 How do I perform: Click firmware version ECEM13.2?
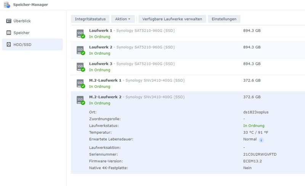pyautogui.click(x=252, y=161)
